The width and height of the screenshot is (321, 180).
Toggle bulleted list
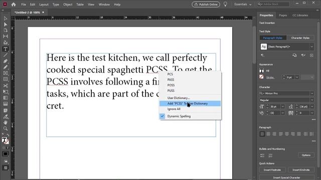[262, 155]
